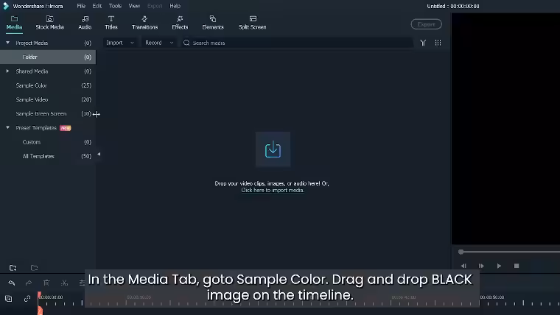Click the play button

point(499,266)
